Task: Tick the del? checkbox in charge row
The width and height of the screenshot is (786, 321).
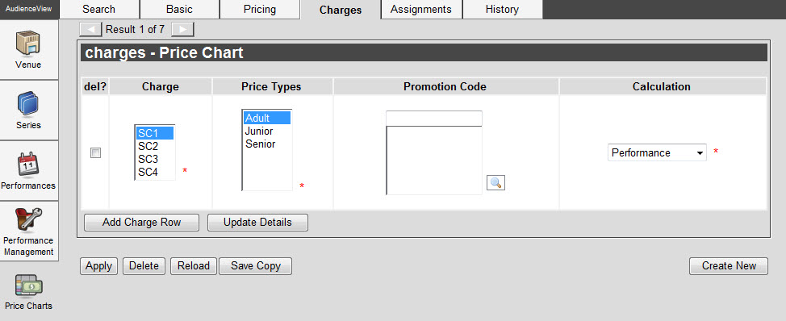Action: (95, 153)
